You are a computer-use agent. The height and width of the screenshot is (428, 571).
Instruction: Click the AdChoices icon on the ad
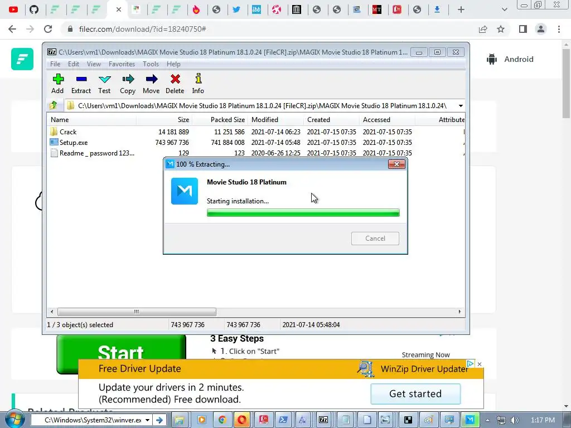click(471, 363)
